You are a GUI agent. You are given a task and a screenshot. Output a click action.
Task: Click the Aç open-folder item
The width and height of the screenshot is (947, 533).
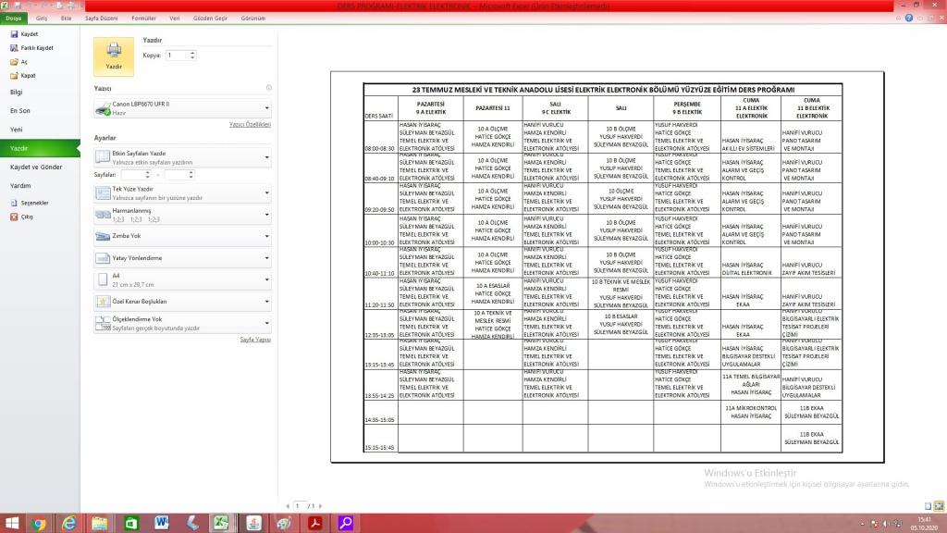[x=23, y=62]
